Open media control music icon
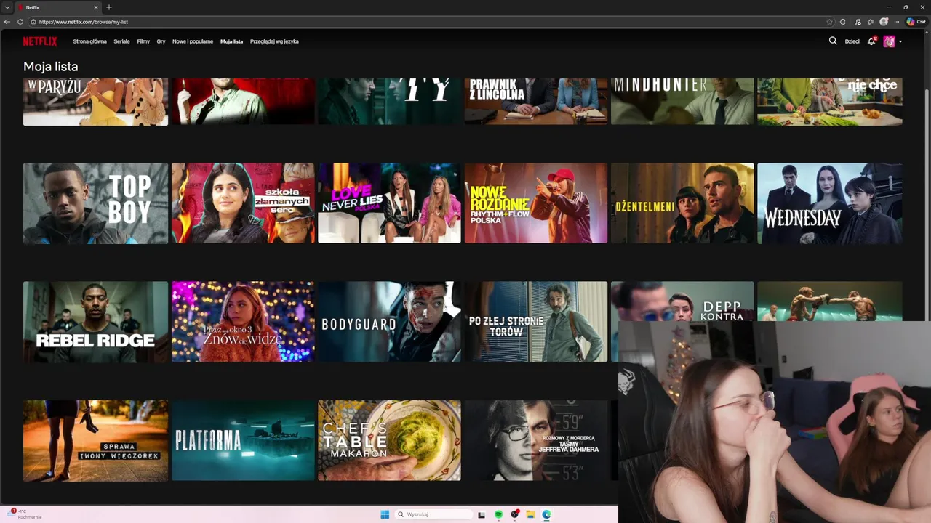The image size is (931, 523). click(x=858, y=22)
